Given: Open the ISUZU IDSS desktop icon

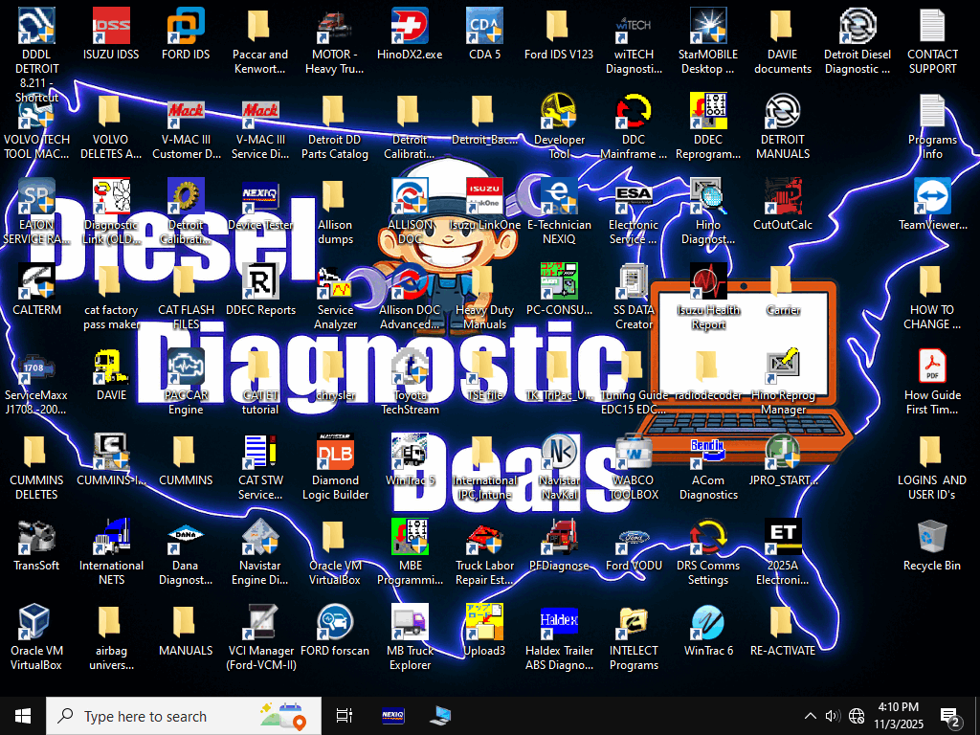Looking at the screenshot, I should pos(111,27).
